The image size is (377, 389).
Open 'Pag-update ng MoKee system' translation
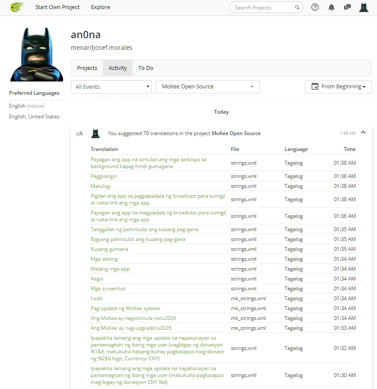(125, 308)
